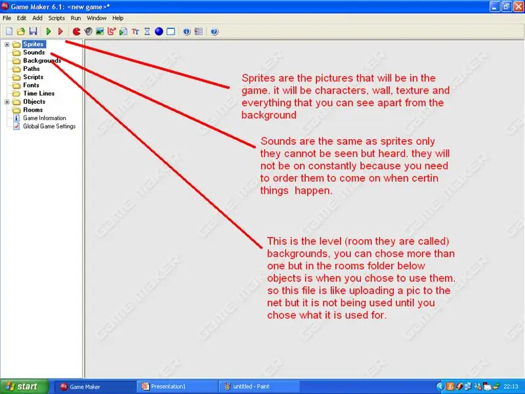525x394 pixels.
Task: Add a path with curved arrow icon
Action: click(x=112, y=32)
